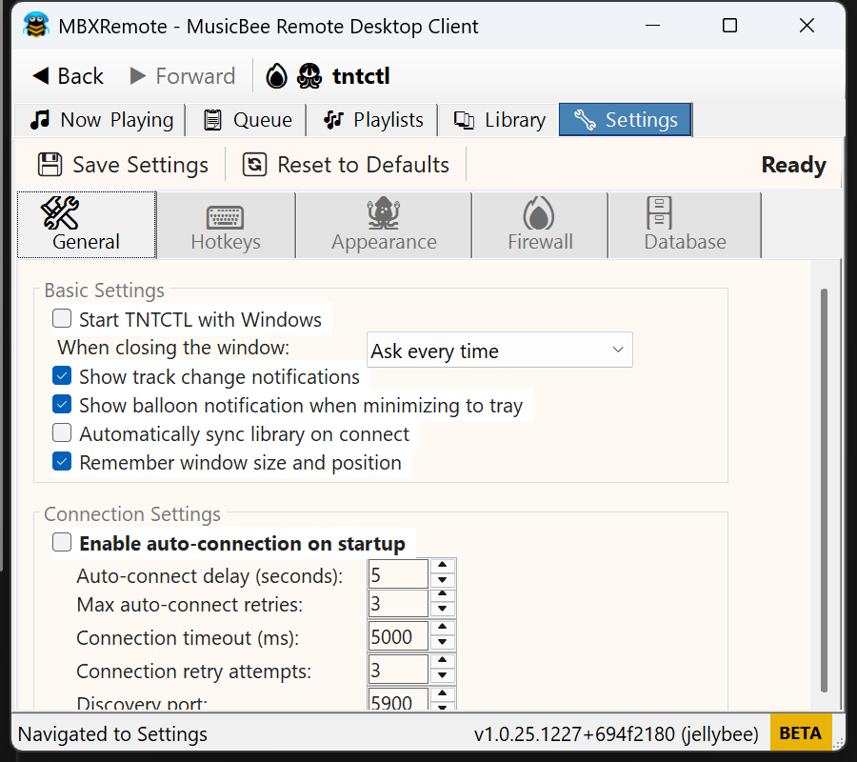The height and width of the screenshot is (762, 857).
Task: Switch to the Now Playing tab
Action: (102, 120)
